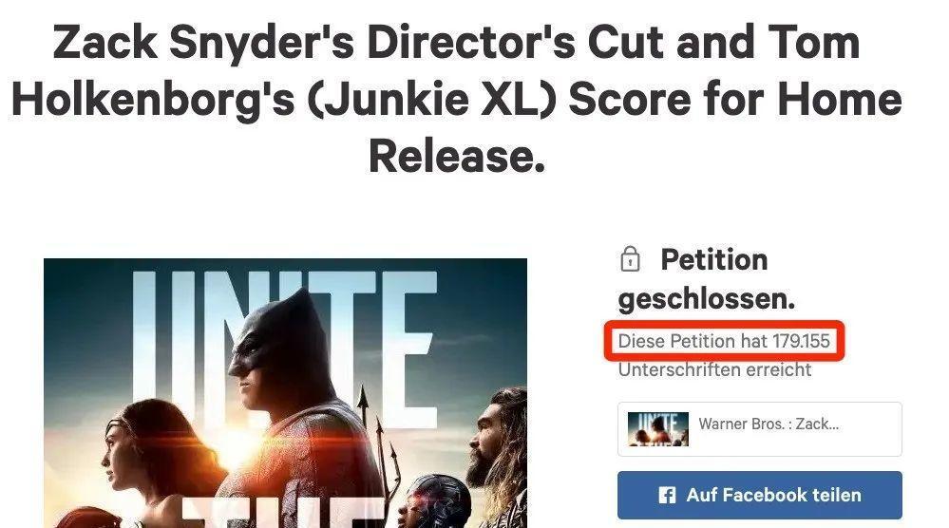Click the Facebook logo icon in share button
Viewport: 949px width, 528px height.
(666, 496)
